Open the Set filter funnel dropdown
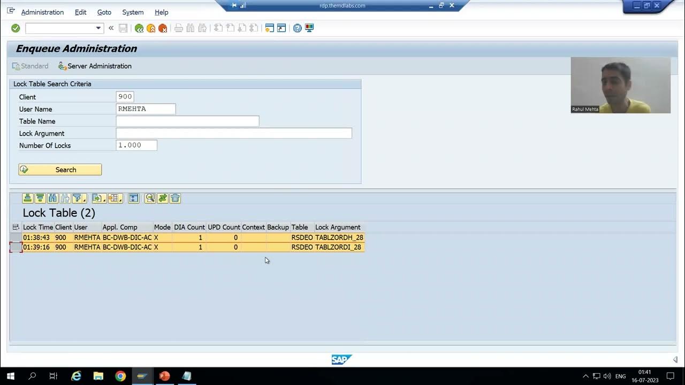This screenshot has width=685, height=385. [79, 198]
